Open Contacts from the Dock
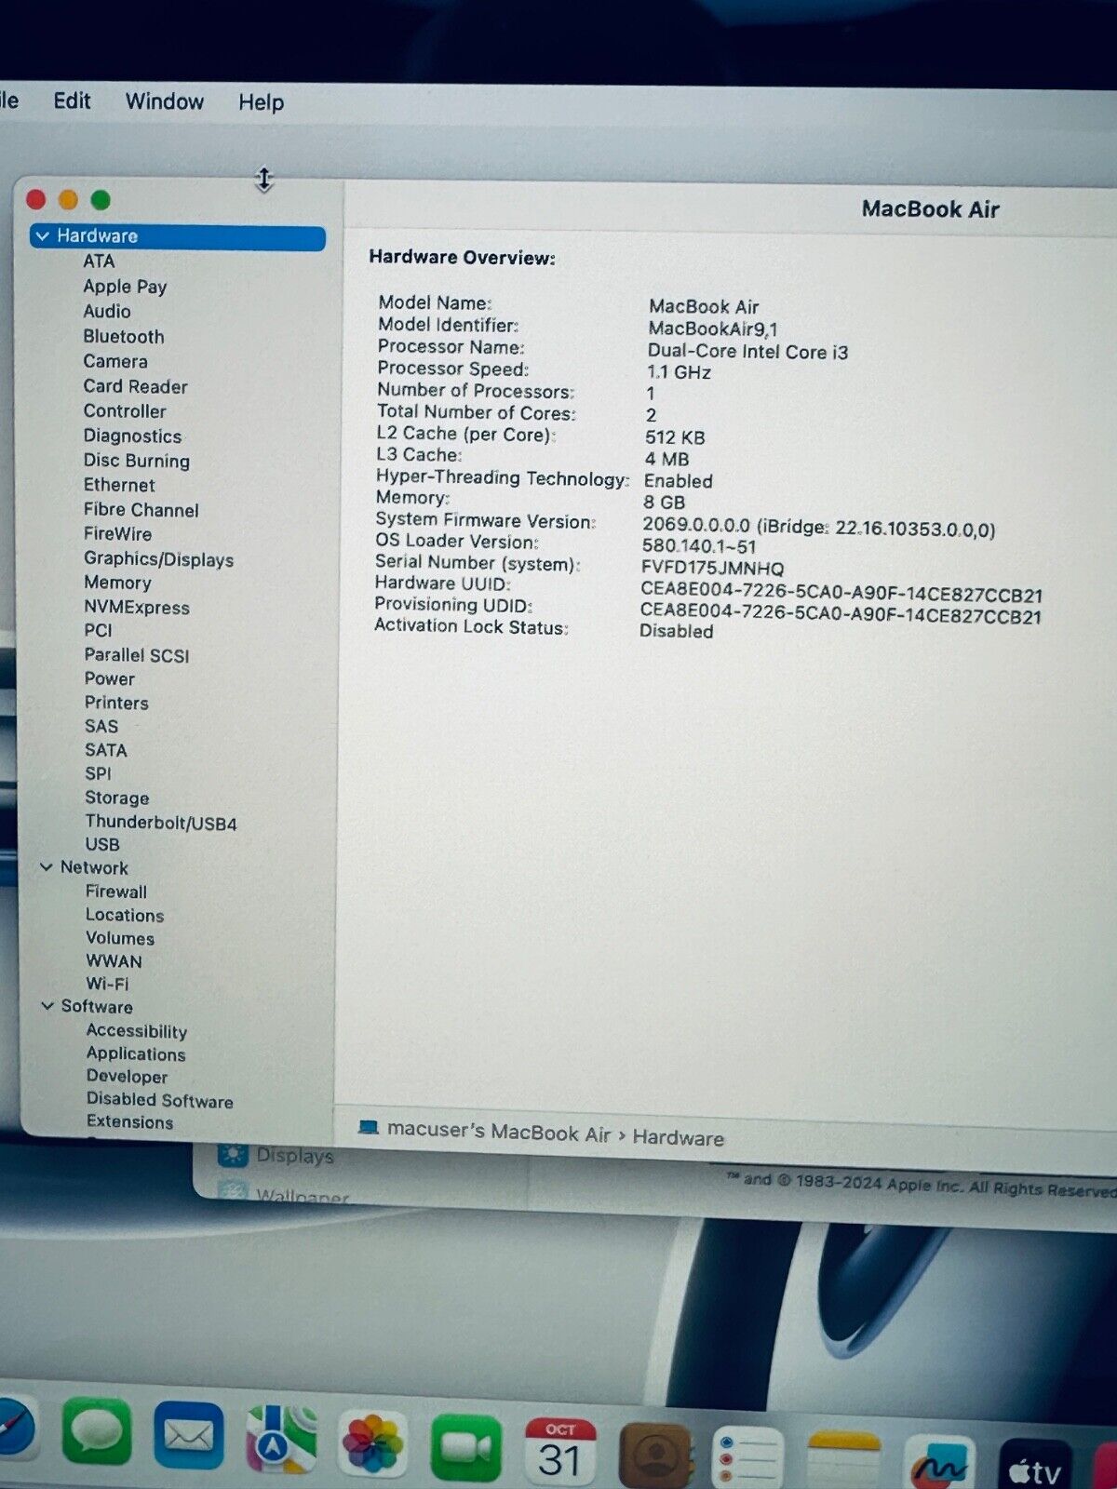1117x1489 pixels. 655,1455
